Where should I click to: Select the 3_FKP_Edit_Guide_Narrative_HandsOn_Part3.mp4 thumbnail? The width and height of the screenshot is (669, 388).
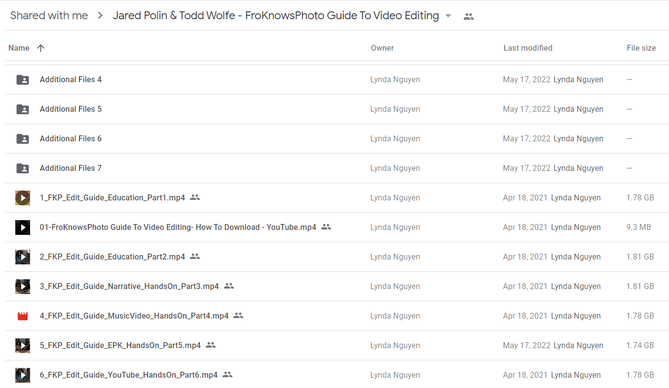coord(23,287)
